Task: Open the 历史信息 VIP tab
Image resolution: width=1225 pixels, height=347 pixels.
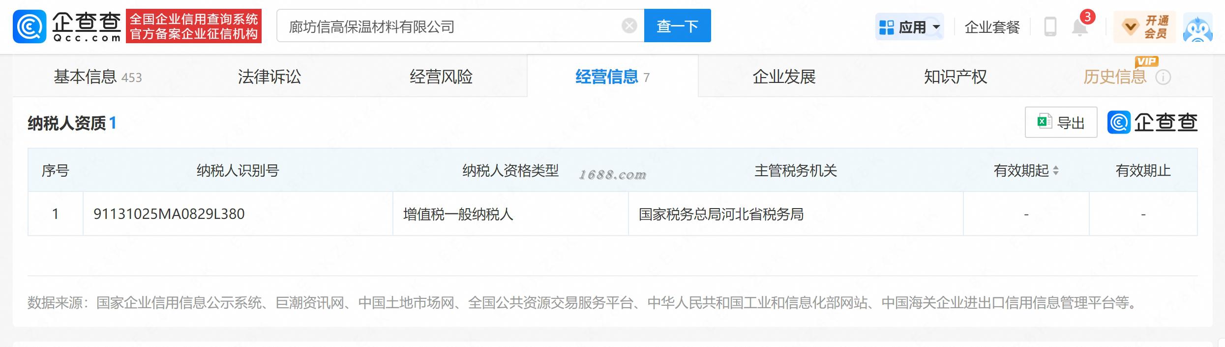Action: pos(1115,77)
